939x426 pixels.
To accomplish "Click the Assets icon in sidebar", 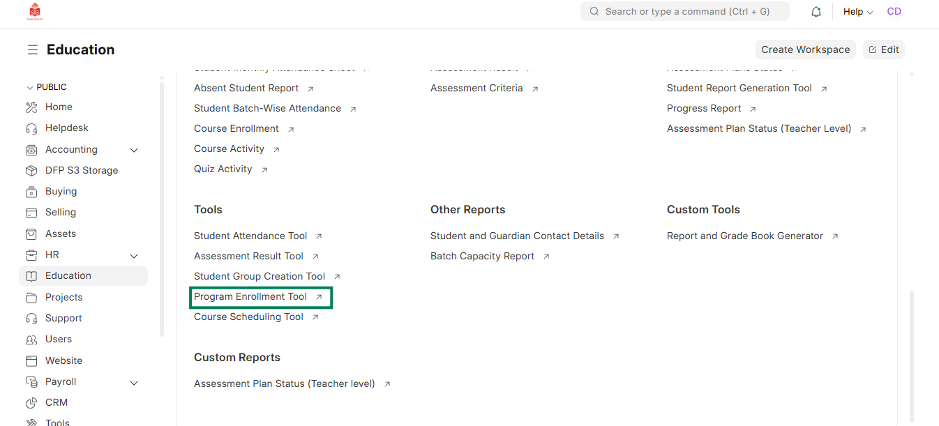I will 31,234.
